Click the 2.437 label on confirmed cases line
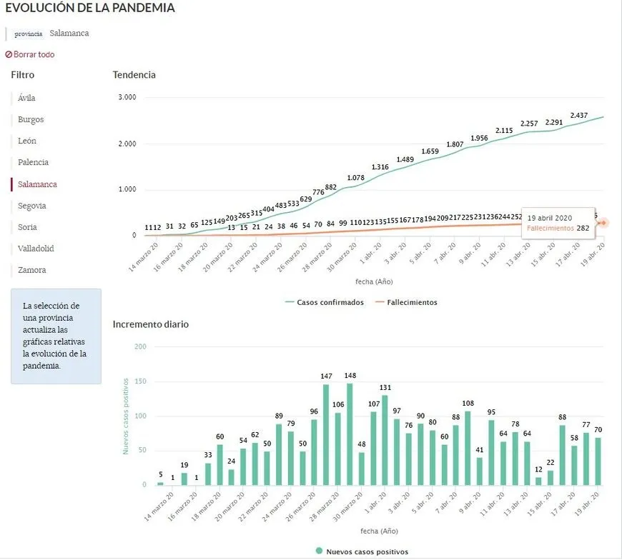The height and width of the screenshot is (560, 622). (579, 116)
